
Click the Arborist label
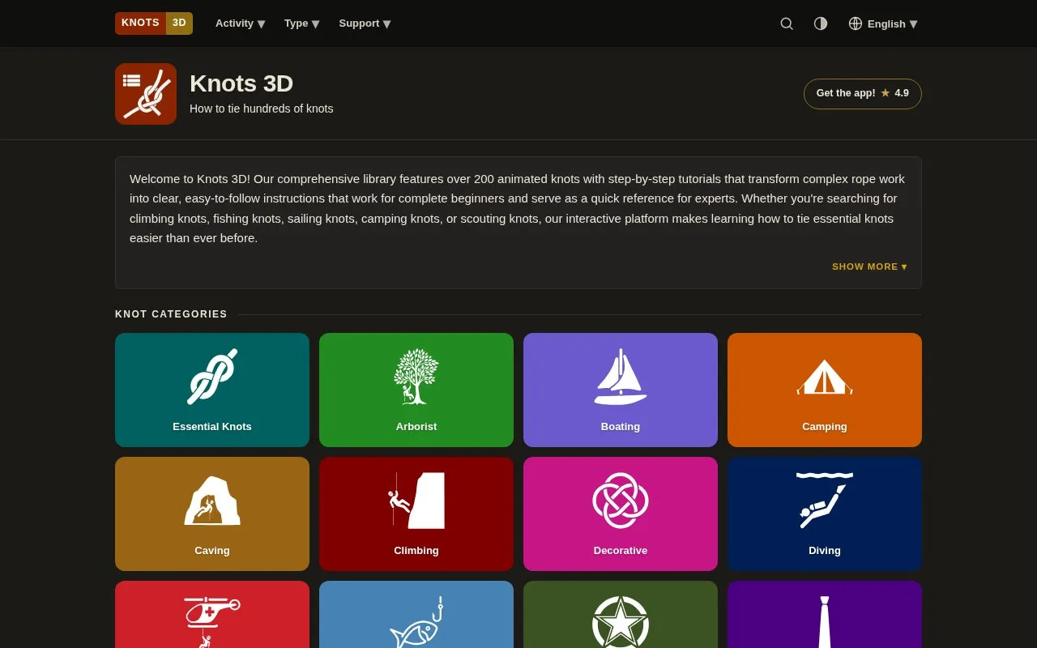point(416,427)
